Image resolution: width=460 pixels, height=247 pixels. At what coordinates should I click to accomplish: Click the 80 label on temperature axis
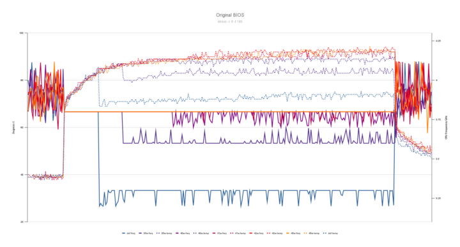click(x=22, y=80)
